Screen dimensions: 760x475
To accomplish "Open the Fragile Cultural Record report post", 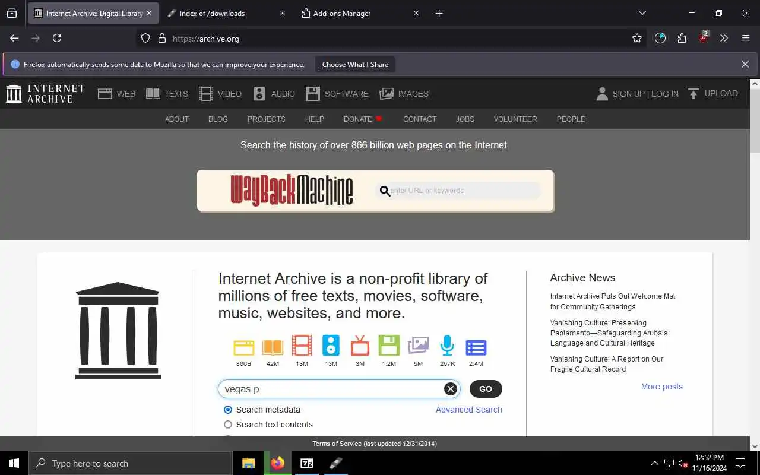I will tap(607, 364).
